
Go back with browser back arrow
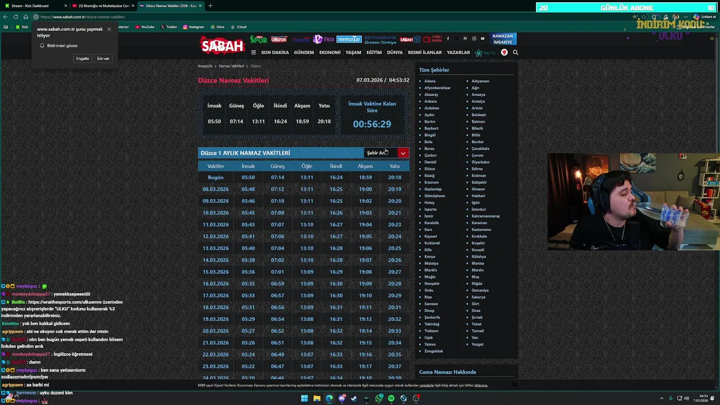point(6,17)
